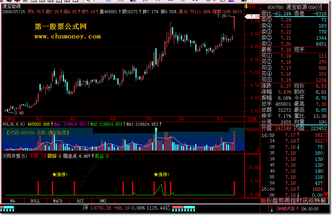This screenshot has width=333, height=216.
Task: Select the 卖③ 7.22 ask row
Action: [x=294, y=32]
